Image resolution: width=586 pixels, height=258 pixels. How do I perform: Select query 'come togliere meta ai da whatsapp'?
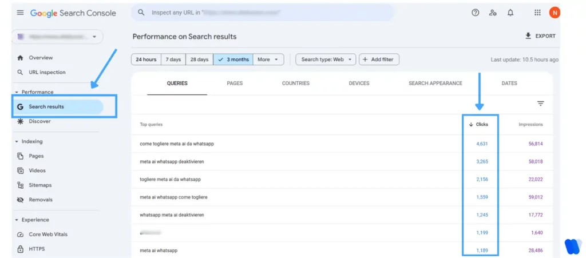pos(177,144)
